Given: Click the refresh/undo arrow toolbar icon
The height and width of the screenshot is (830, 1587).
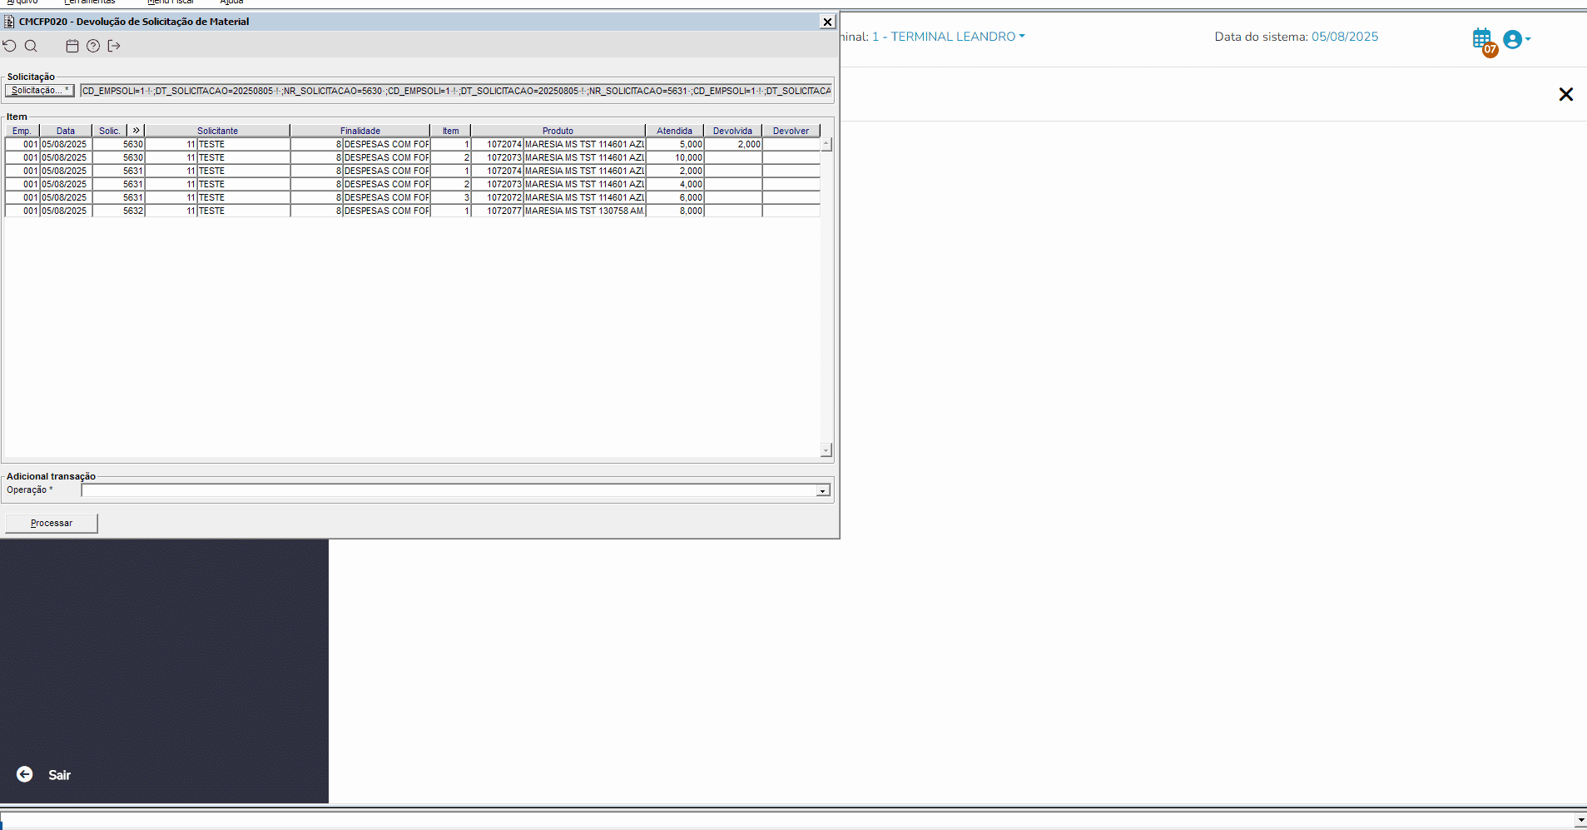Looking at the screenshot, I should (x=10, y=46).
